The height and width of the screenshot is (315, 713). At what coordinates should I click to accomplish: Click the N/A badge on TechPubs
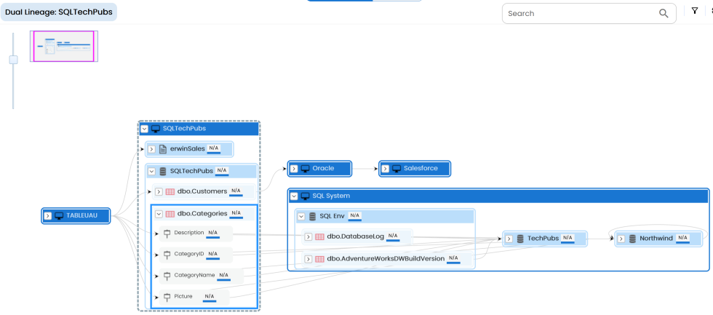567,238
